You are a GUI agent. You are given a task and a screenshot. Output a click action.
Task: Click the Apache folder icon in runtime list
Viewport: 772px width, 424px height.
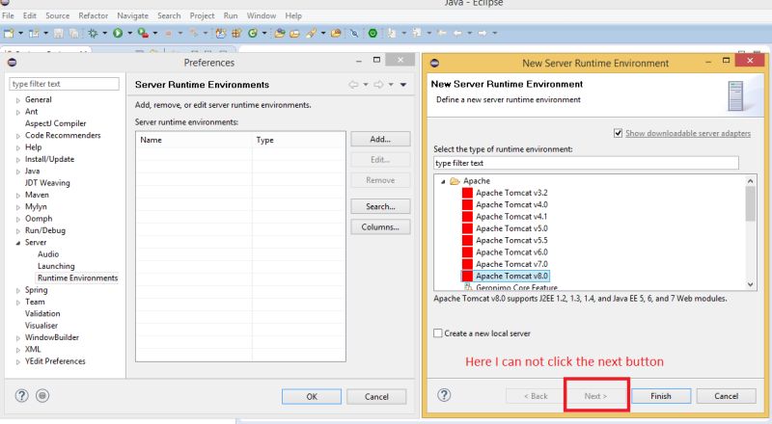coord(455,181)
